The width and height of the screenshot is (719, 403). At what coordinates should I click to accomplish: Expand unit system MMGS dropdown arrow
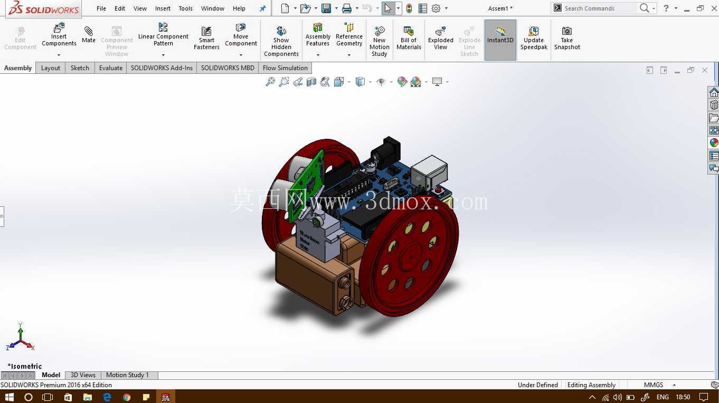[x=674, y=385]
